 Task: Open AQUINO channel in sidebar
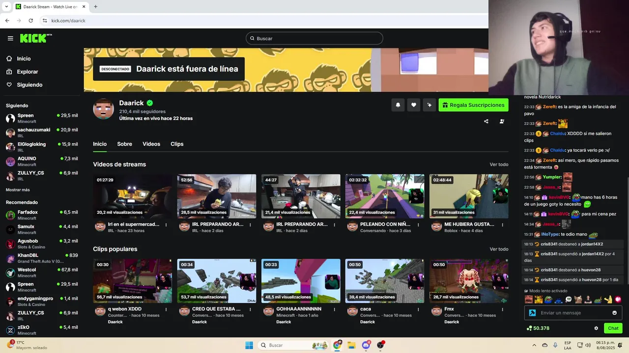point(41,161)
